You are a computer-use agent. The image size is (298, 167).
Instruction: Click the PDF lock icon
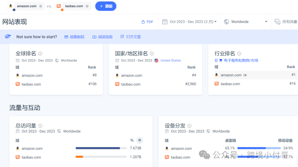point(143,22)
